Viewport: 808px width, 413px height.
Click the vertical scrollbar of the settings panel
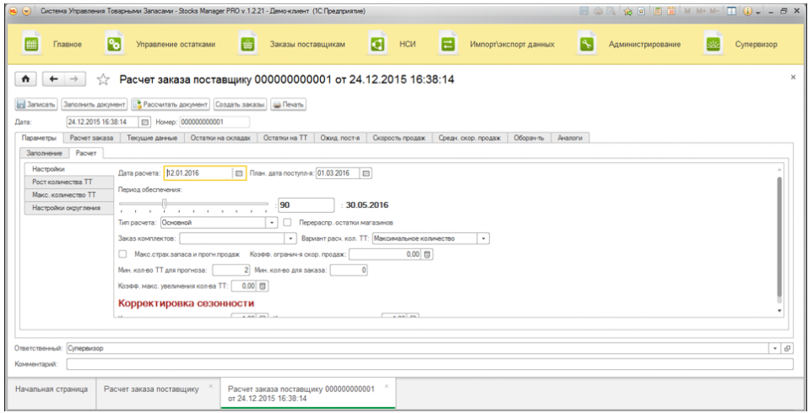[x=778, y=240]
